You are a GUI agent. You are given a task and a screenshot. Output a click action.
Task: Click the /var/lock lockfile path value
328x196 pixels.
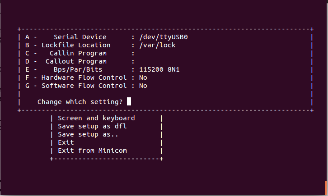point(158,45)
